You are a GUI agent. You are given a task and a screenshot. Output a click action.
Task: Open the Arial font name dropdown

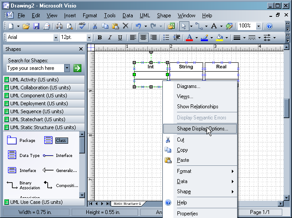point(56,38)
